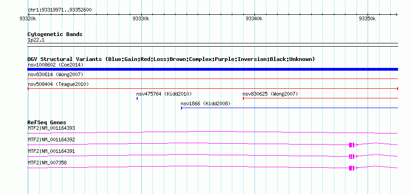Click the DGV Structural Variants track title
The height and width of the screenshot is (194, 411).
point(171,59)
